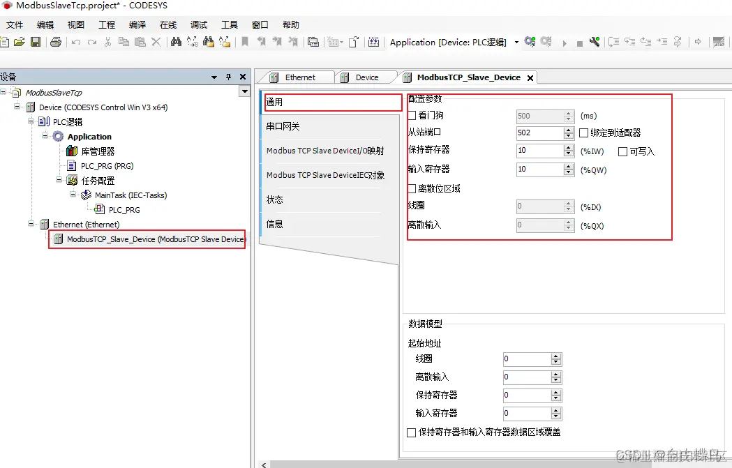Click the New file toolbar icon

coord(4,42)
